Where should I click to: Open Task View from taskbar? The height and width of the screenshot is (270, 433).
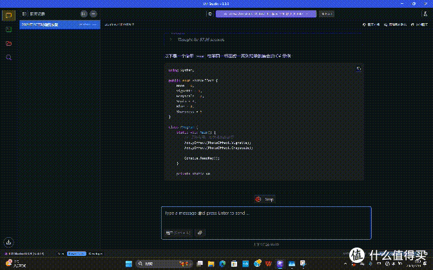(x=200, y=264)
